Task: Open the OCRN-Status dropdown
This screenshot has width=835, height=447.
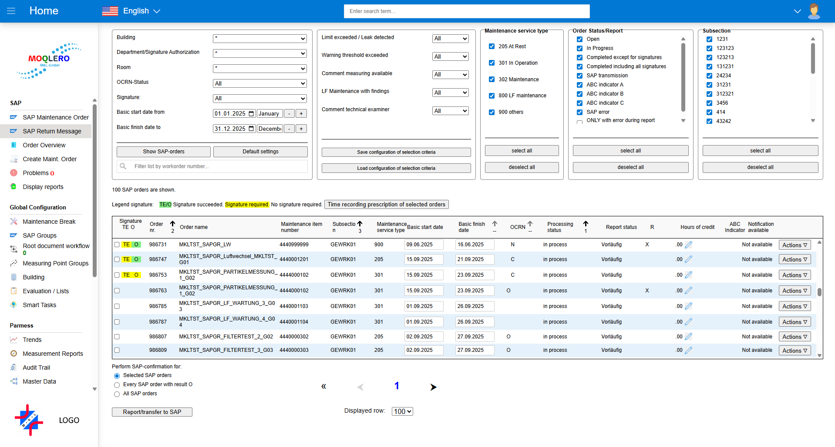Action: [259, 83]
